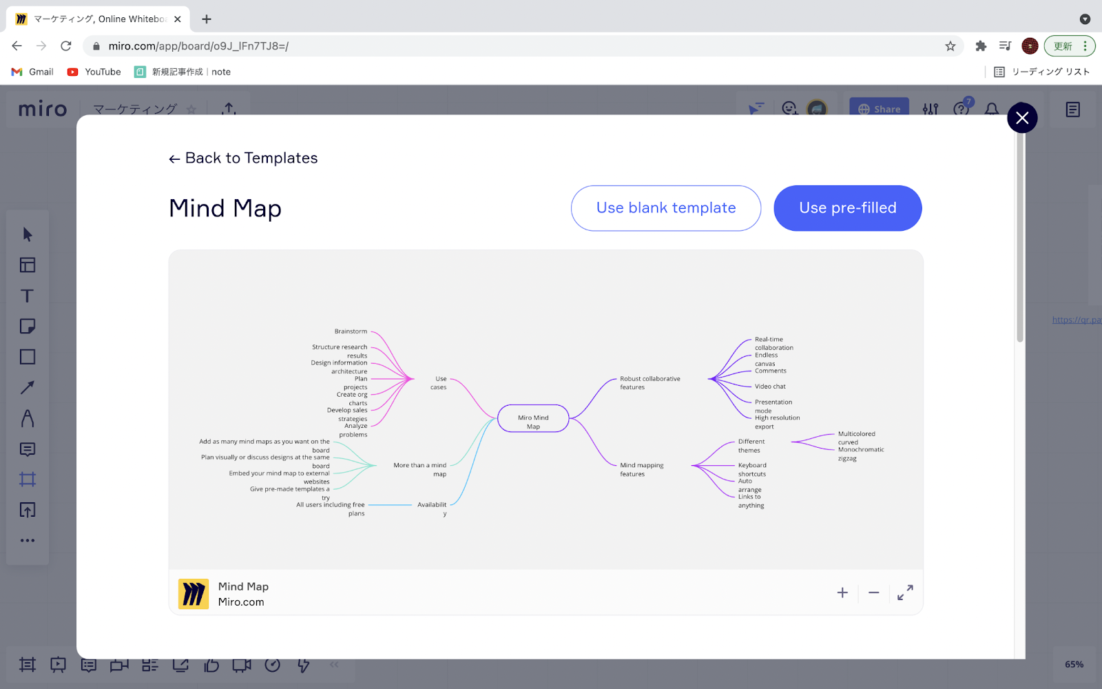
Task: Open Video chat in bottom toolbar
Action: tap(242, 665)
